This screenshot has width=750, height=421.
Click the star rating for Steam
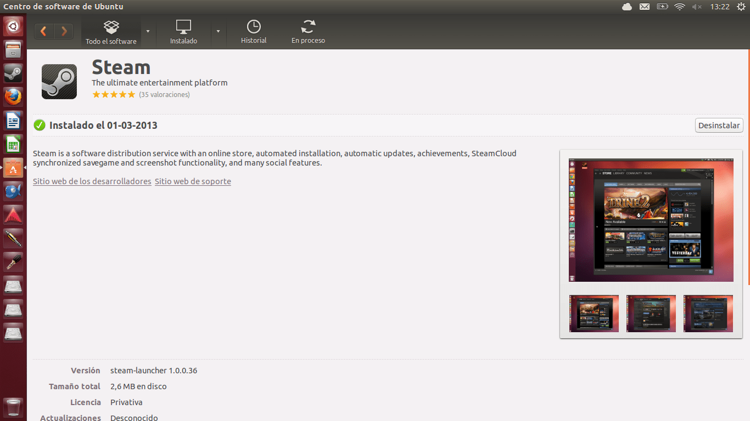point(114,95)
